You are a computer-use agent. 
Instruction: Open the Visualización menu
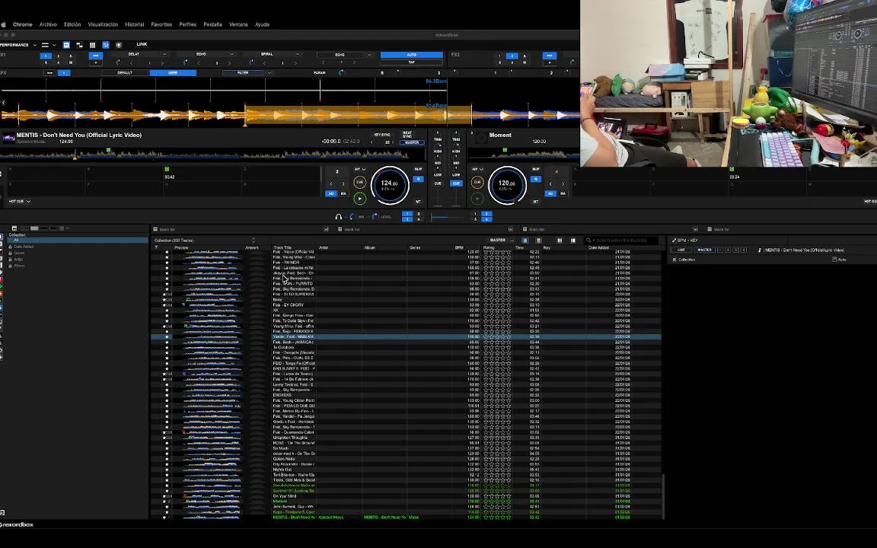103,24
